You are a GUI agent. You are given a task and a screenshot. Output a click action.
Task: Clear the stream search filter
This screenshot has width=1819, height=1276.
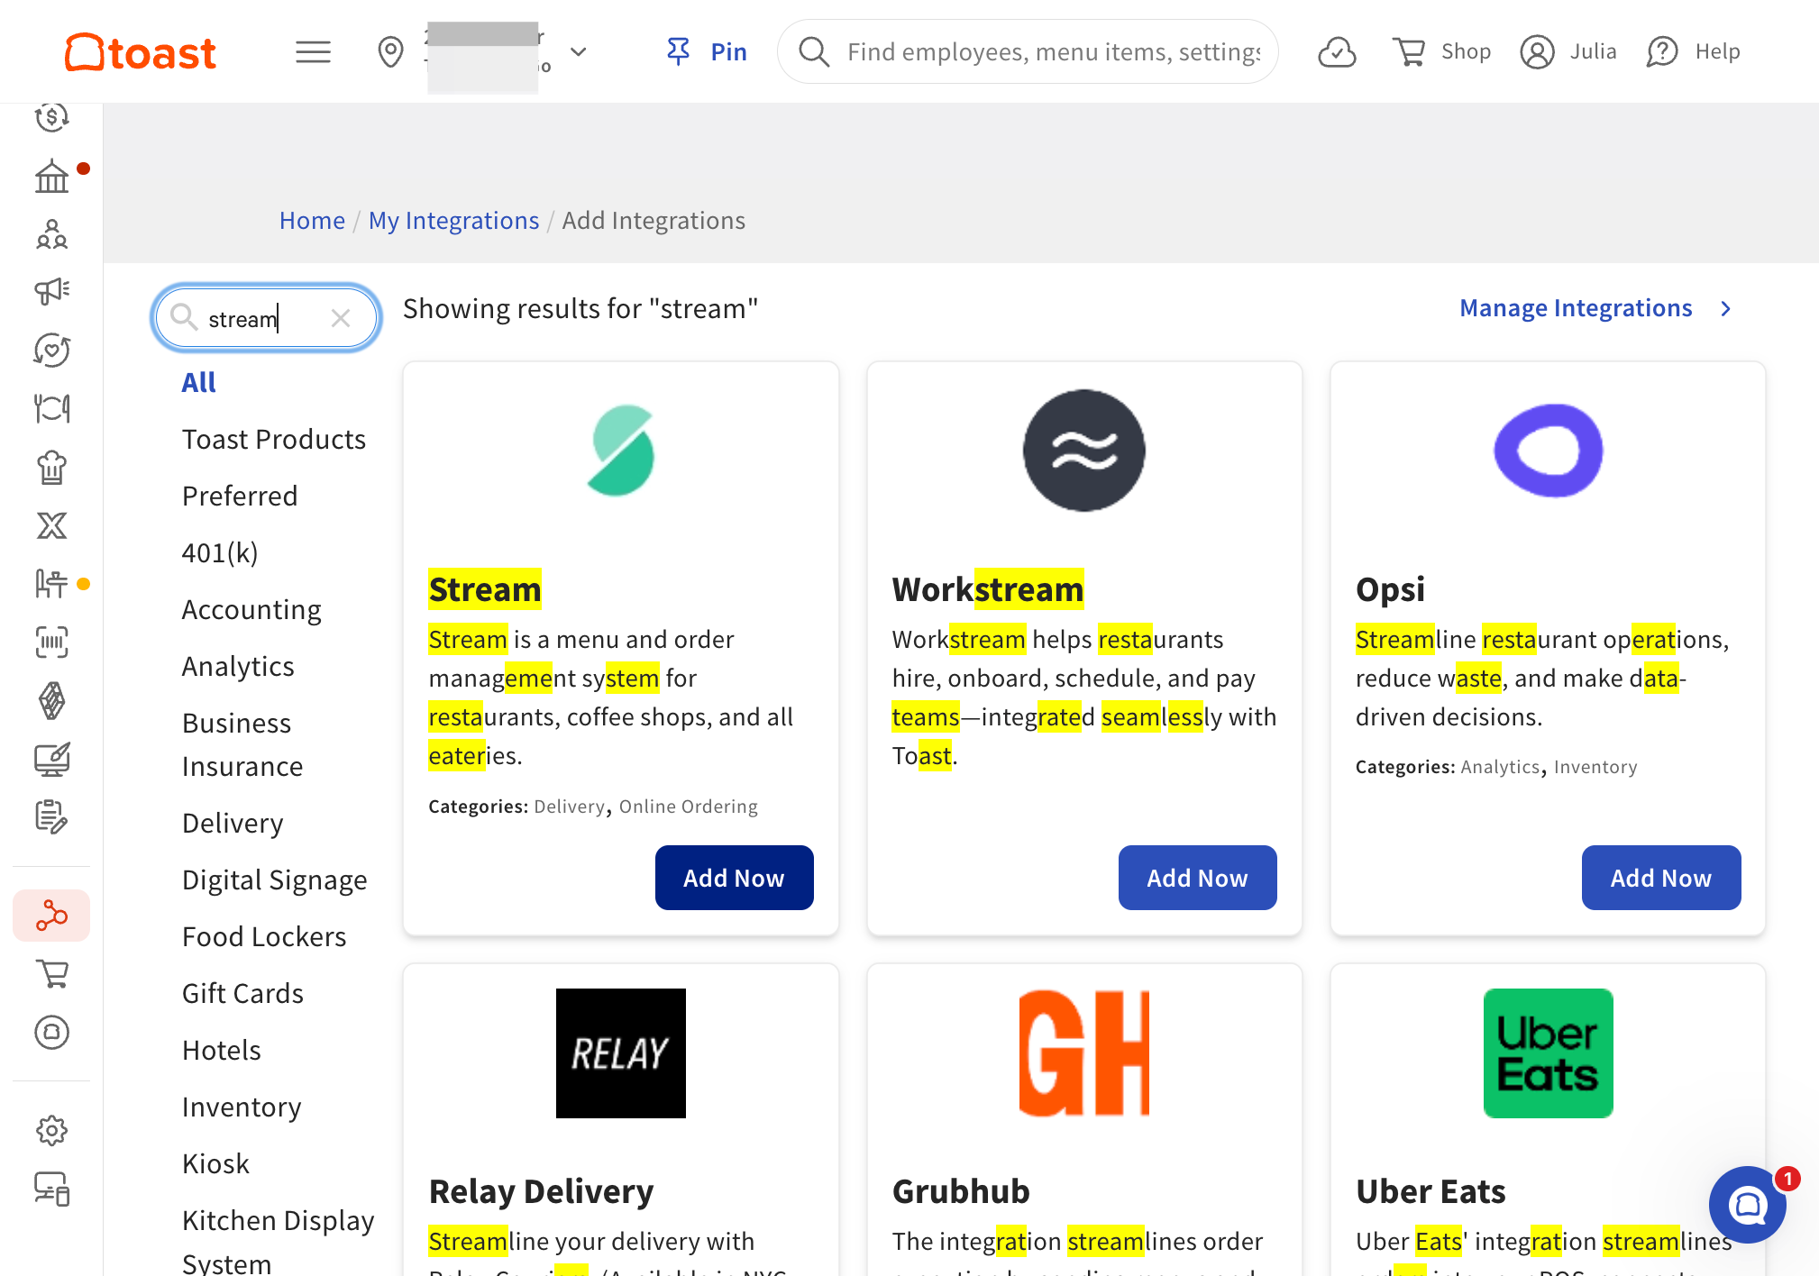pyautogui.click(x=341, y=318)
